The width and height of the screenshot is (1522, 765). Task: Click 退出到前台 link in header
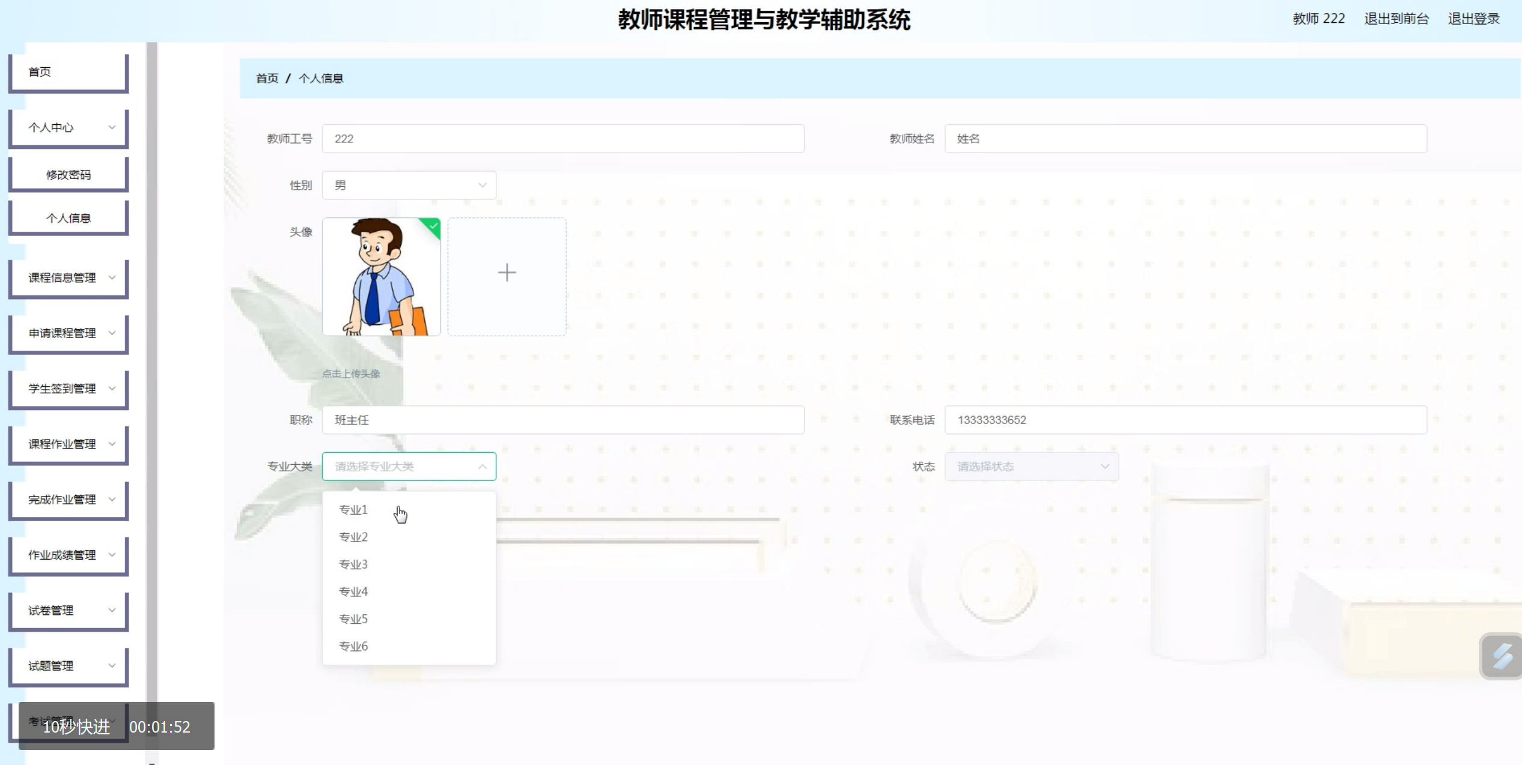1396,19
